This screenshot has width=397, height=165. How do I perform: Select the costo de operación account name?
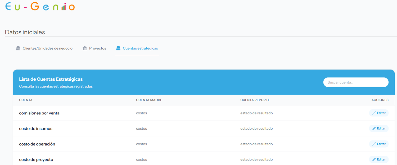pyautogui.click(x=37, y=144)
